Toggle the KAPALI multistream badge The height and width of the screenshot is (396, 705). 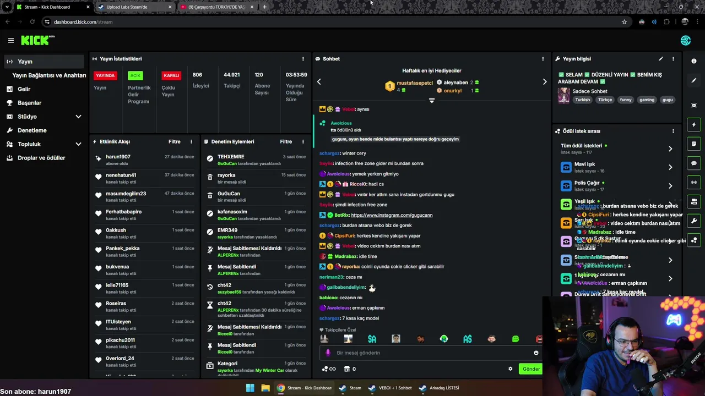(171, 75)
